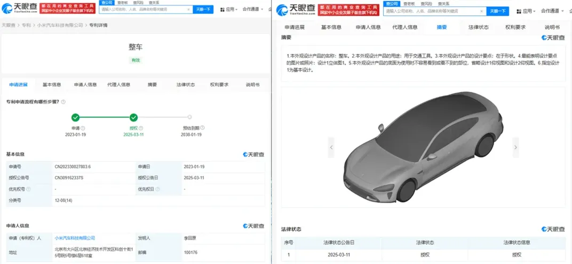Click the 应用 grid icon in the left window

click(x=223, y=10)
